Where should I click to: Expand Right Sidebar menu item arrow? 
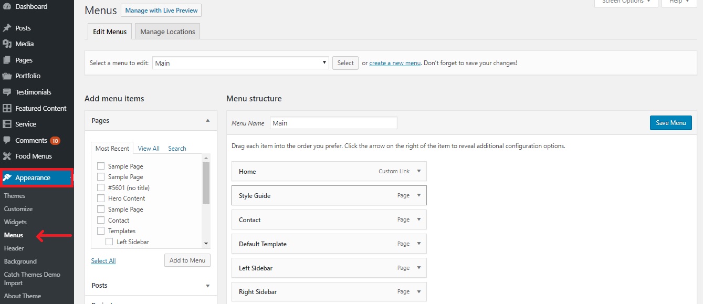click(x=419, y=291)
